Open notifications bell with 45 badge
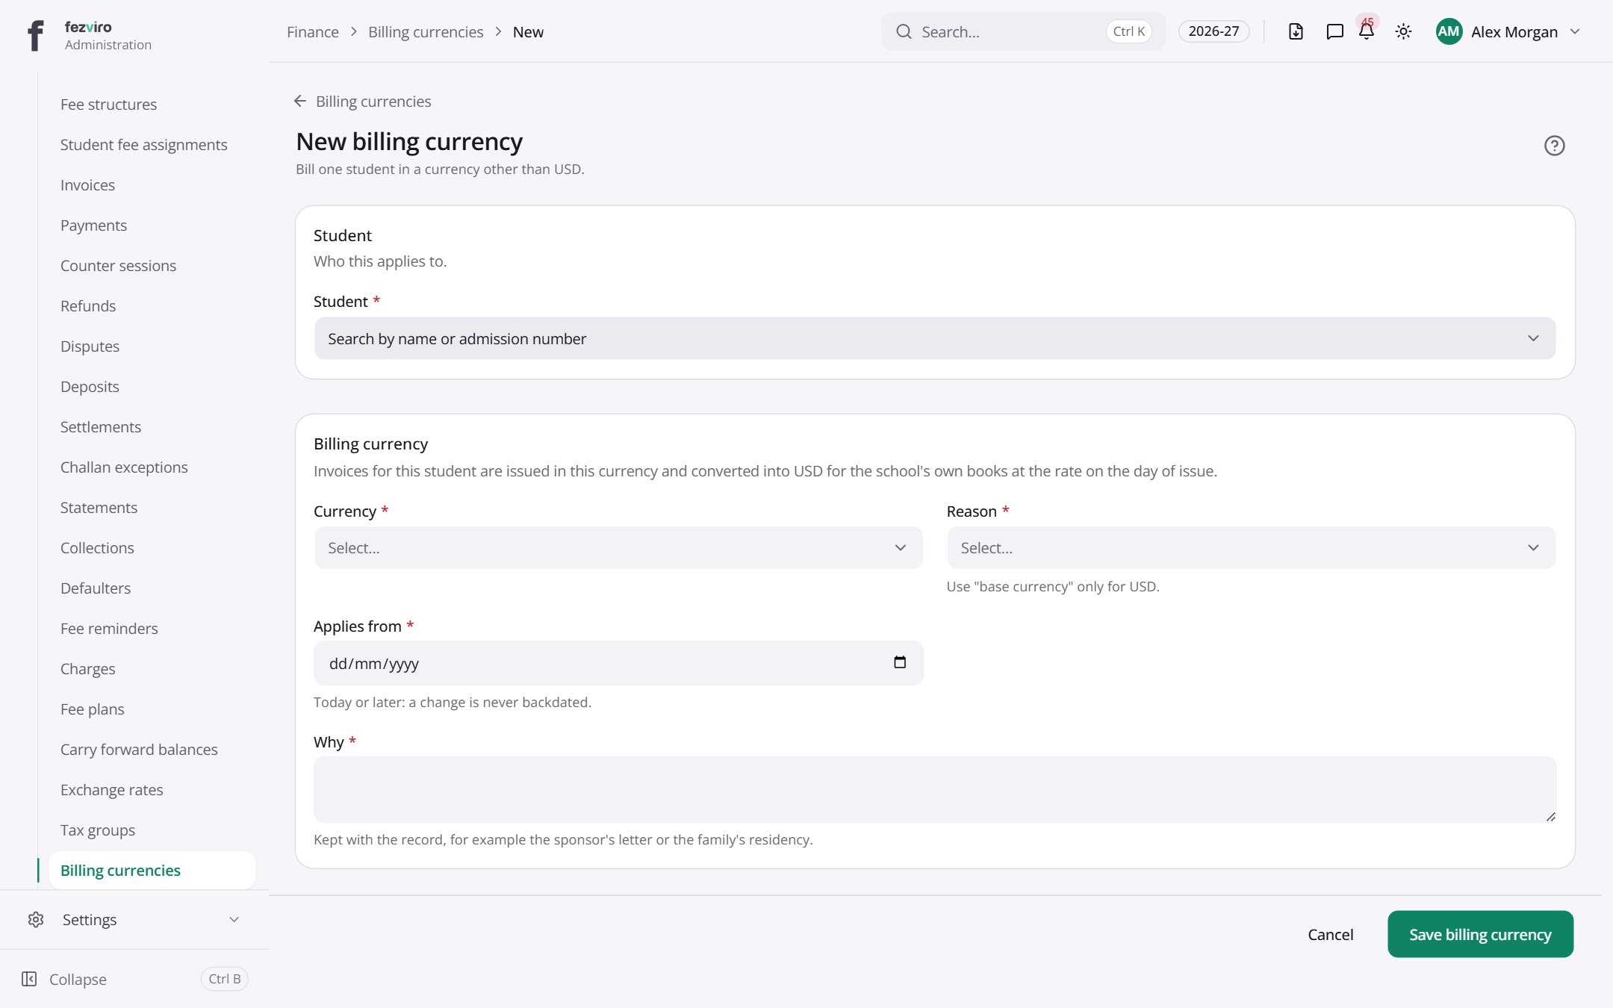Image resolution: width=1613 pixels, height=1008 pixels. pyautogui.click(x=1367, y=30)
